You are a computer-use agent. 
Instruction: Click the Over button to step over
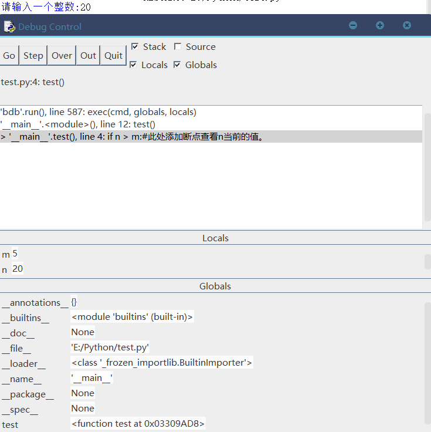tap(62, 55)
